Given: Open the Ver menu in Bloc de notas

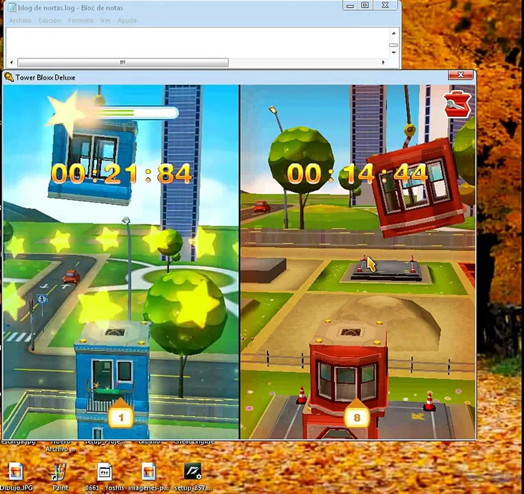Looking at the screenshot, I should point(105,21).
